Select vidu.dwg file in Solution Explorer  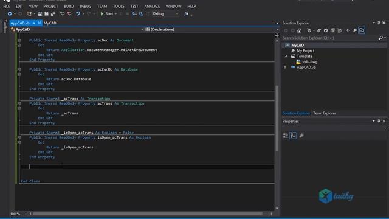point(309,62)
